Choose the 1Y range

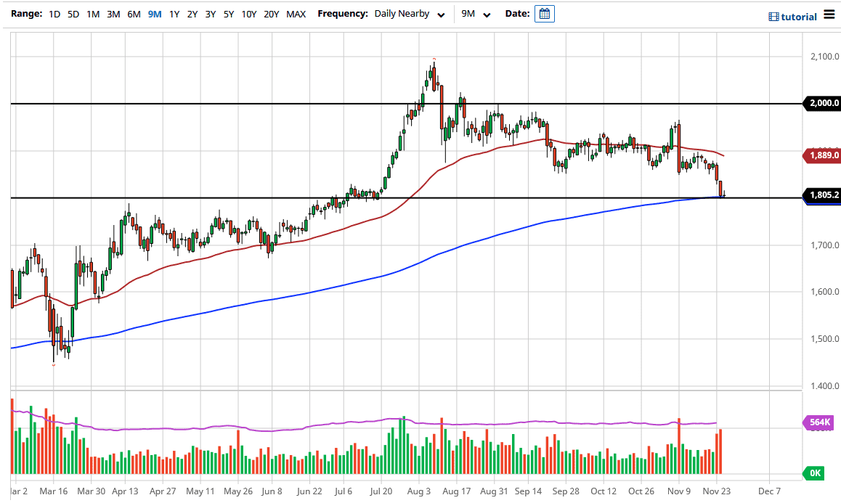pos(174,14)
